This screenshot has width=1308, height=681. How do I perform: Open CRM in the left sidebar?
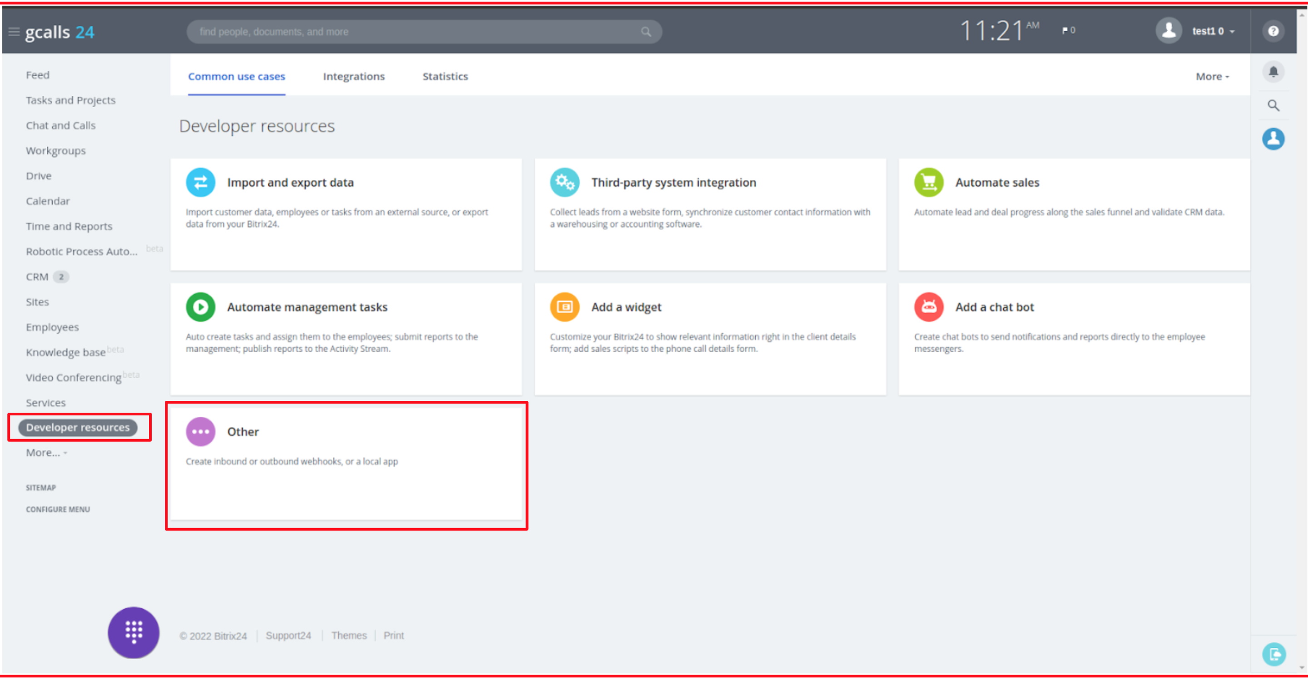(37, 277)
